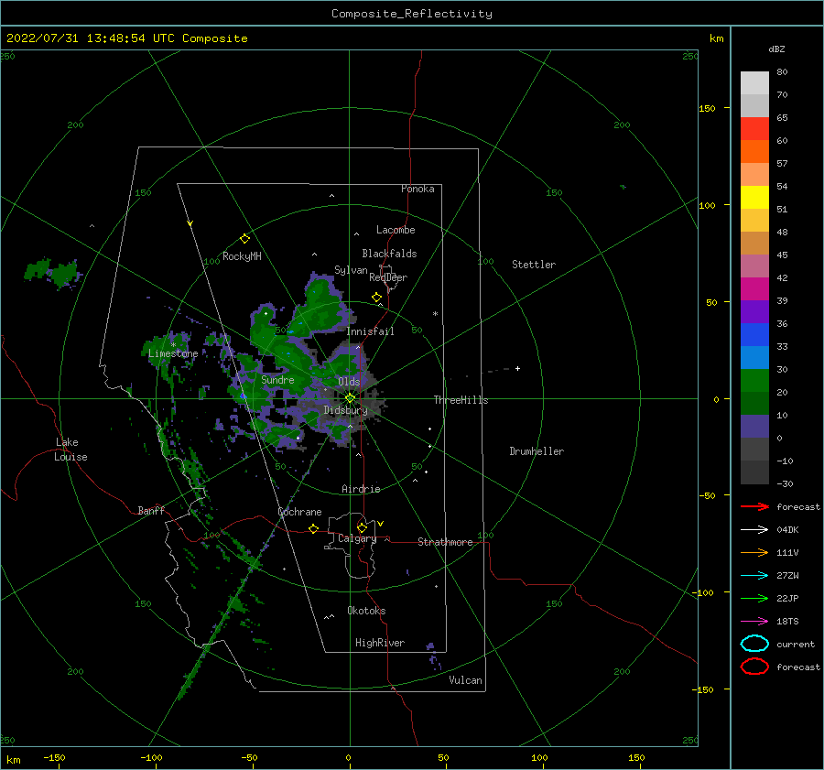Image resolution: width=824 pixels, height=770 pixels.
Task: Click the yellow diamond marker below RedDeer
Action: [377, 298]
